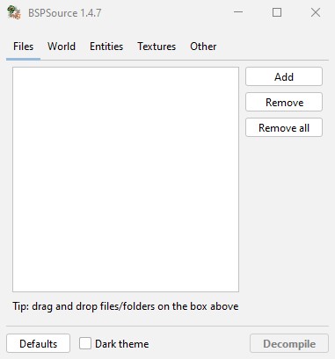The width and height of the screenshot is (335, 359).
Task: Click the Remove all button
Action: point(284,127)
